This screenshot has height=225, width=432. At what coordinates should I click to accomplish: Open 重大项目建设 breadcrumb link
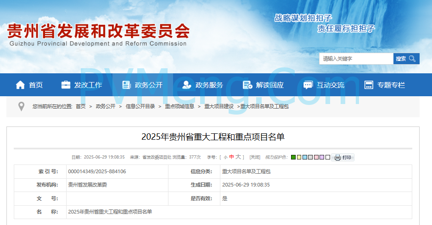pos(219,106)
